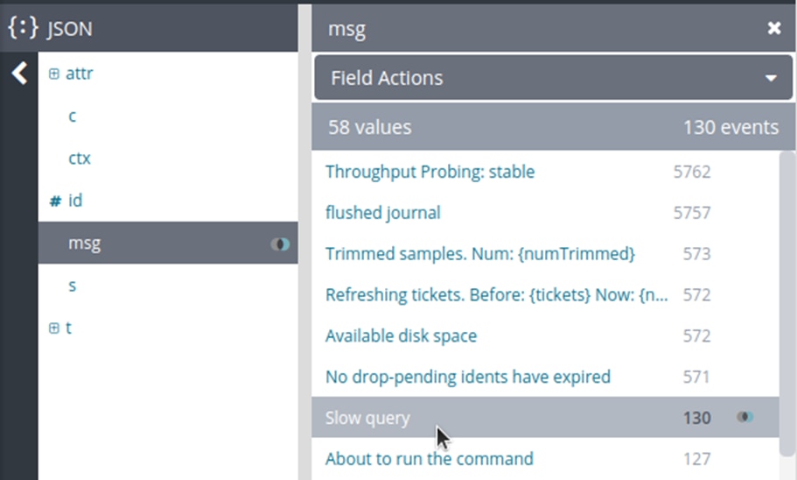Click the JSON curly braces icon
The width and height of the screenshot is (797, 480).
click(x=23, y=28)
